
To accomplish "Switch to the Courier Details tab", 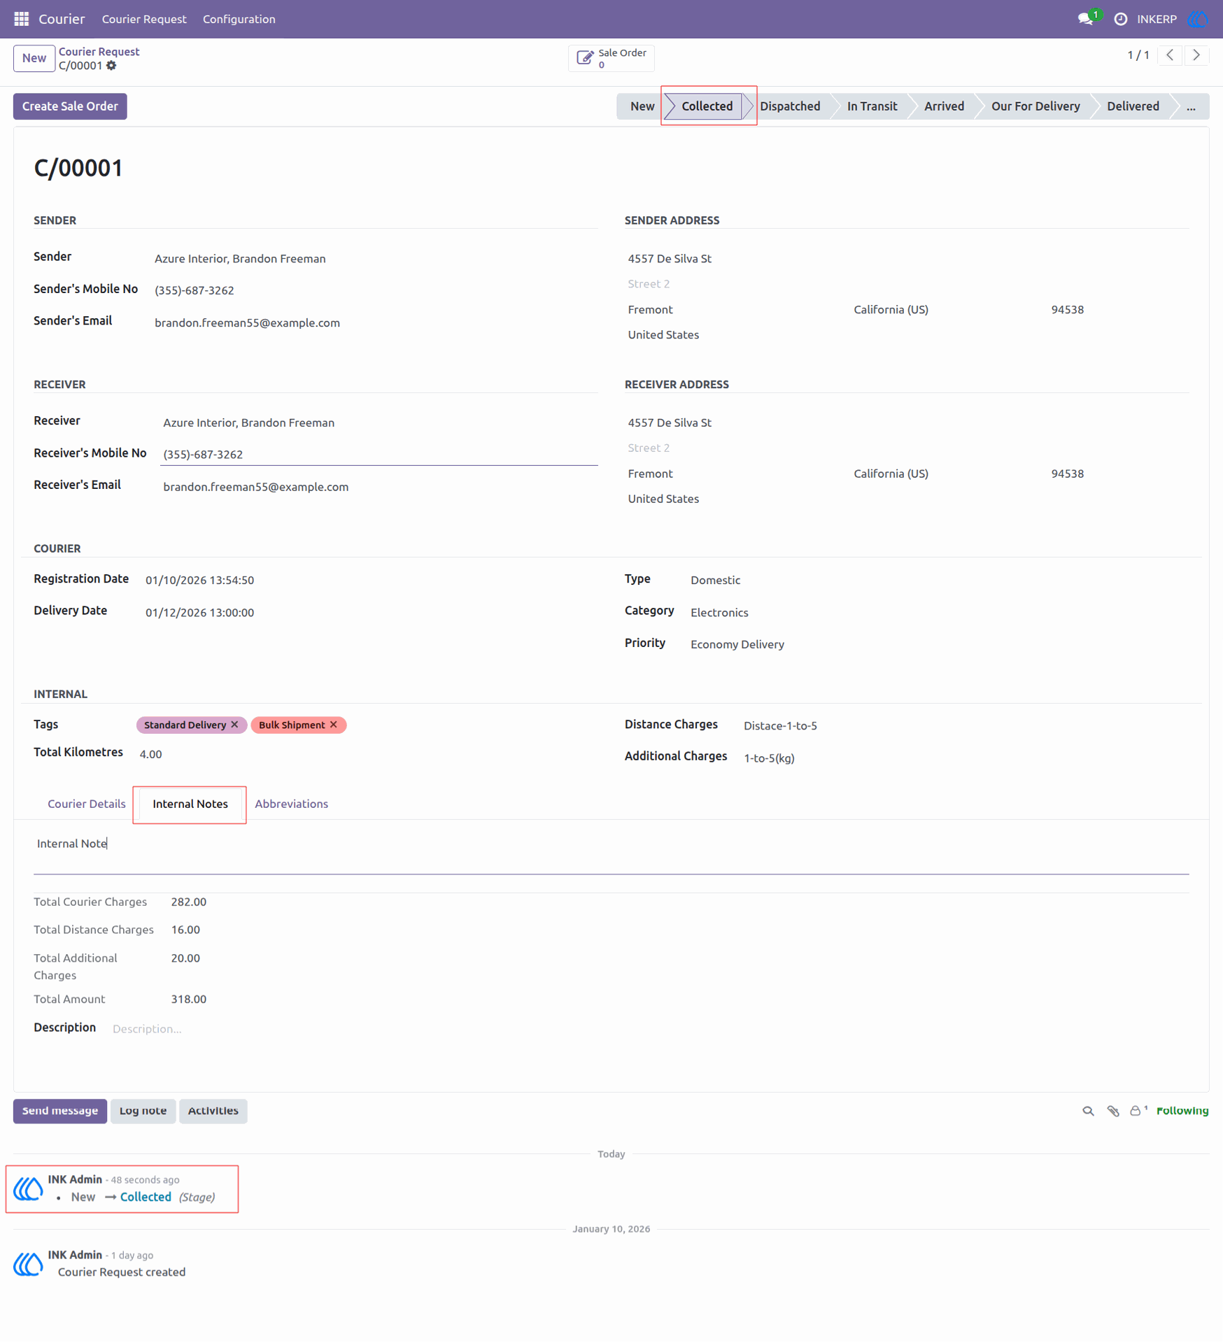I will click(x=87, y=804).
